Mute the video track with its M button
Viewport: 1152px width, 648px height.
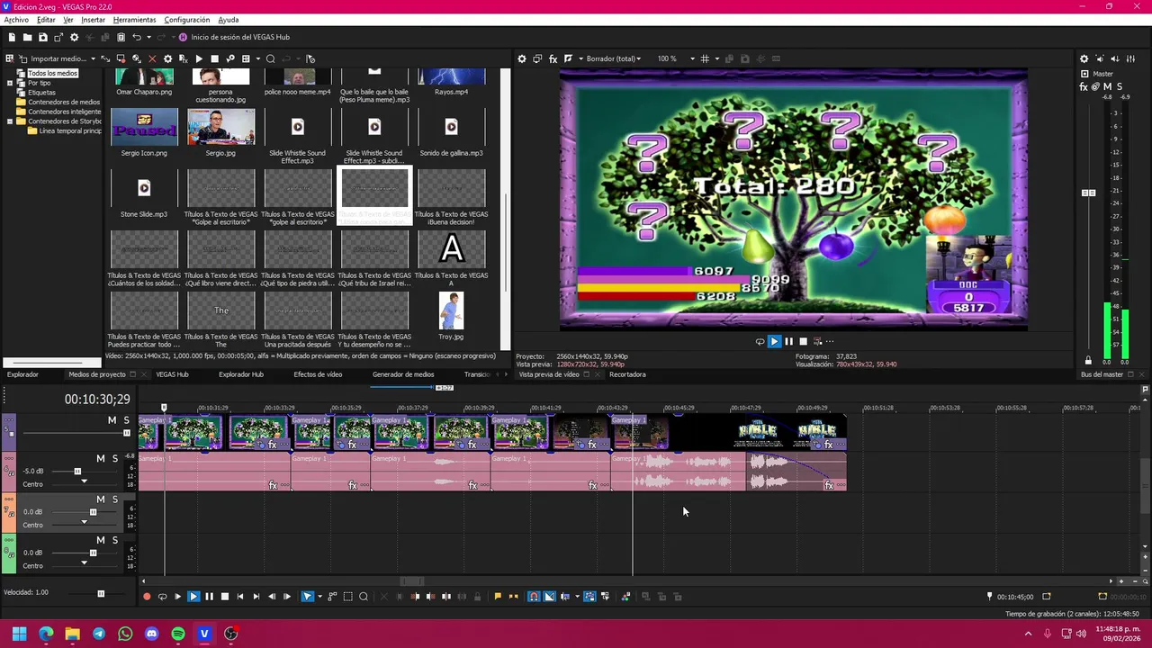[x=112, y=420]
